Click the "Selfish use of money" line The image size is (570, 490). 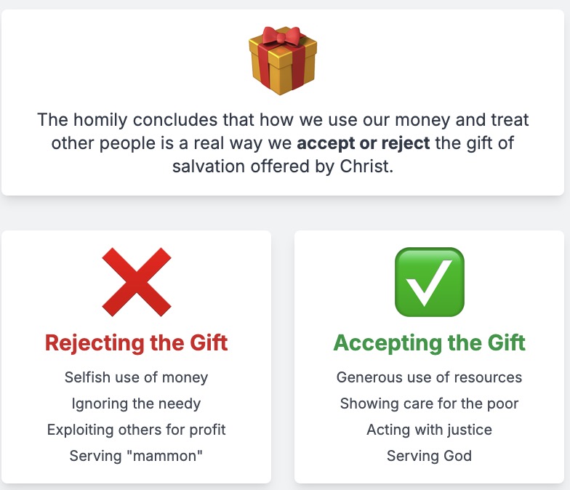(x=137, y=377)
